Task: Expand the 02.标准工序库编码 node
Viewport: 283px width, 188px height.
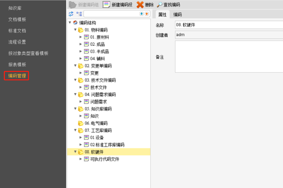Action: coord(81,144)
